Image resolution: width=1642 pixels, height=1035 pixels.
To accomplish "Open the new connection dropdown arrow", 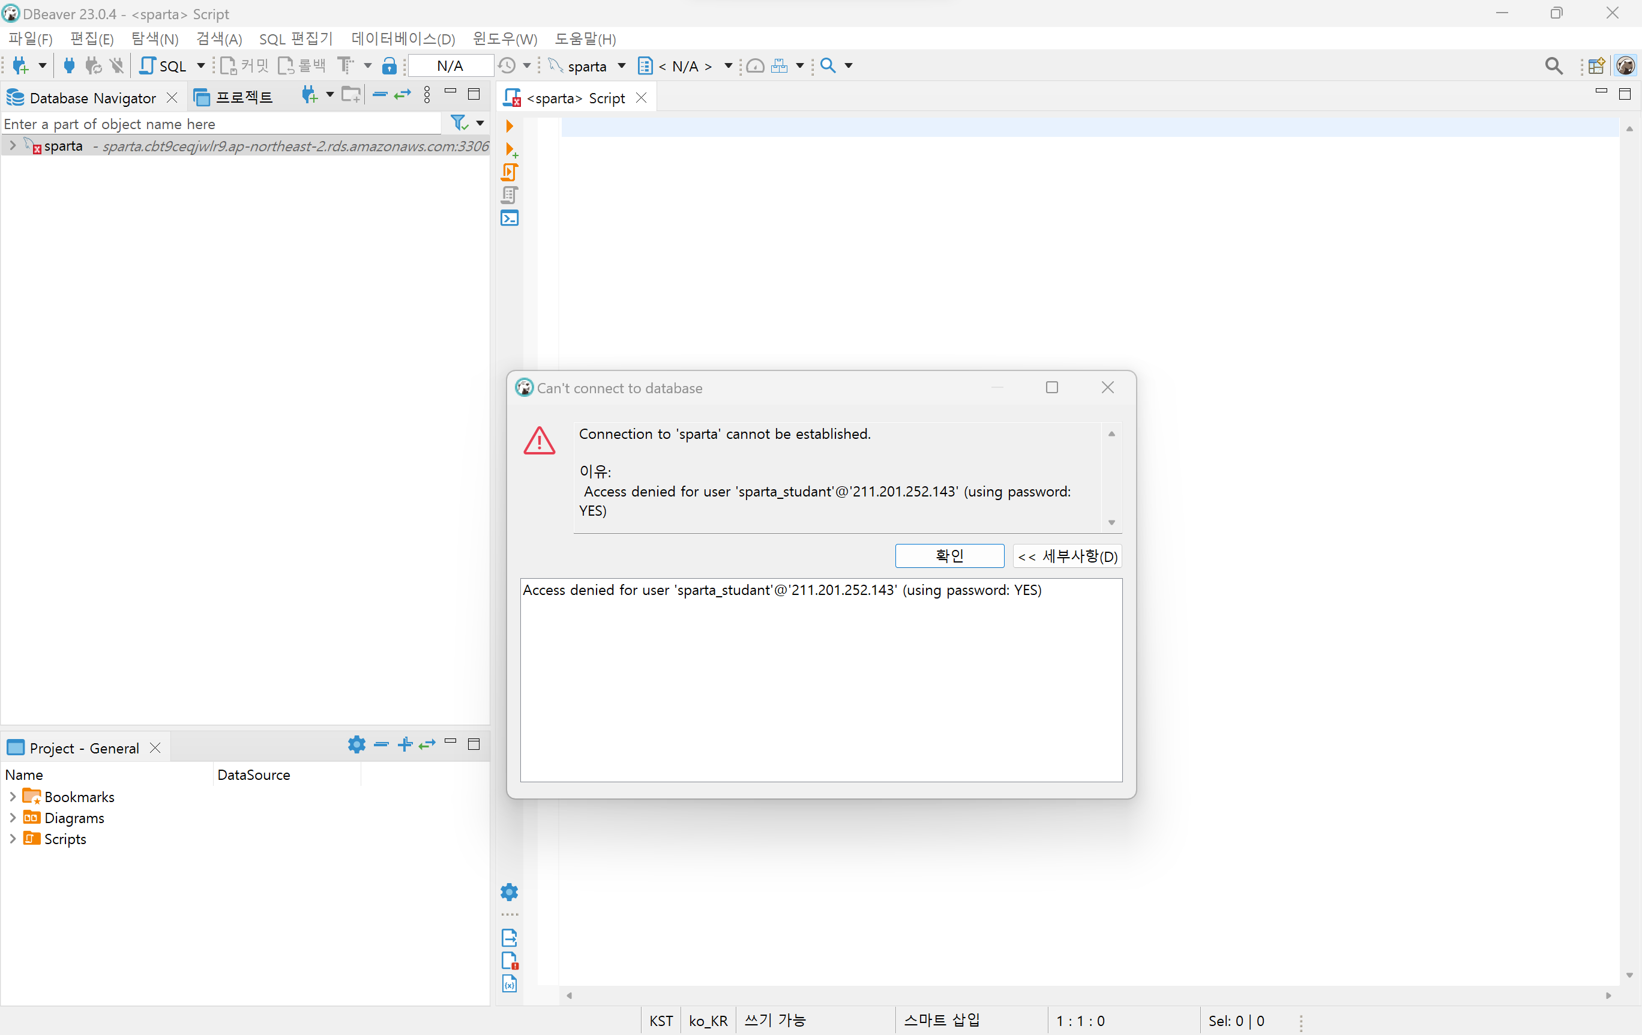I will pos(42,65).
